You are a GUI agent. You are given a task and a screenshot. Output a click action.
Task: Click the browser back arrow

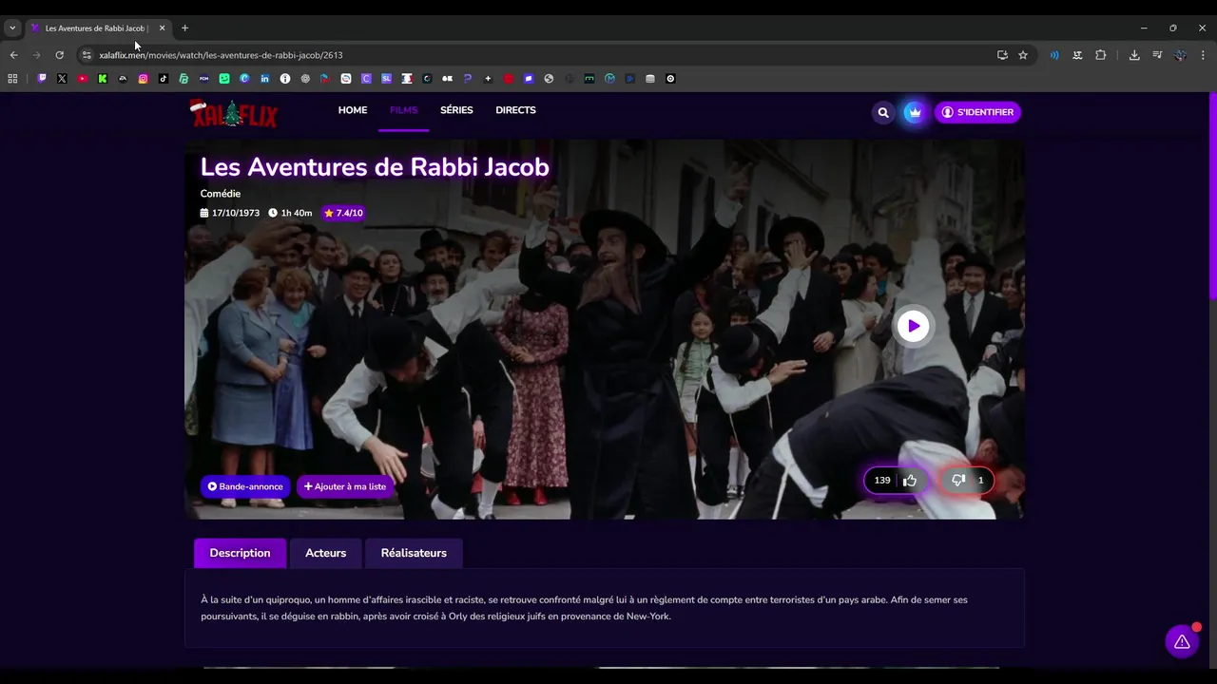(x=14, y=55)
